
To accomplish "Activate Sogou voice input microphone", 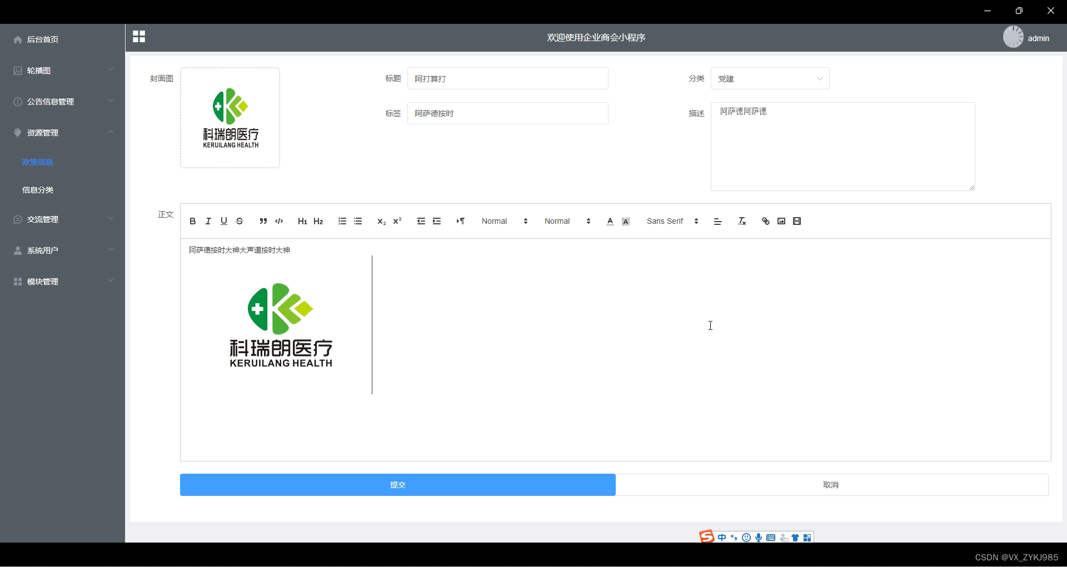I will 759,538.
